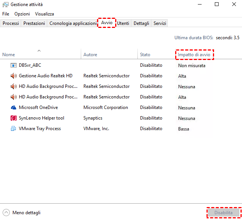The height and width of the screenshot is (221, 242).
Task: Click the Bassa impact value
Action: coord(183,129)
